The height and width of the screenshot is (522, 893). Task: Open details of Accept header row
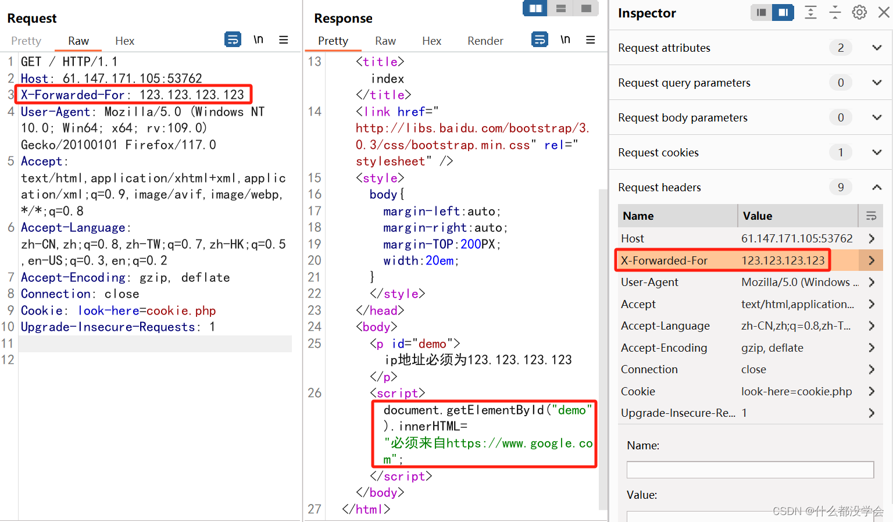pos(871,304)
